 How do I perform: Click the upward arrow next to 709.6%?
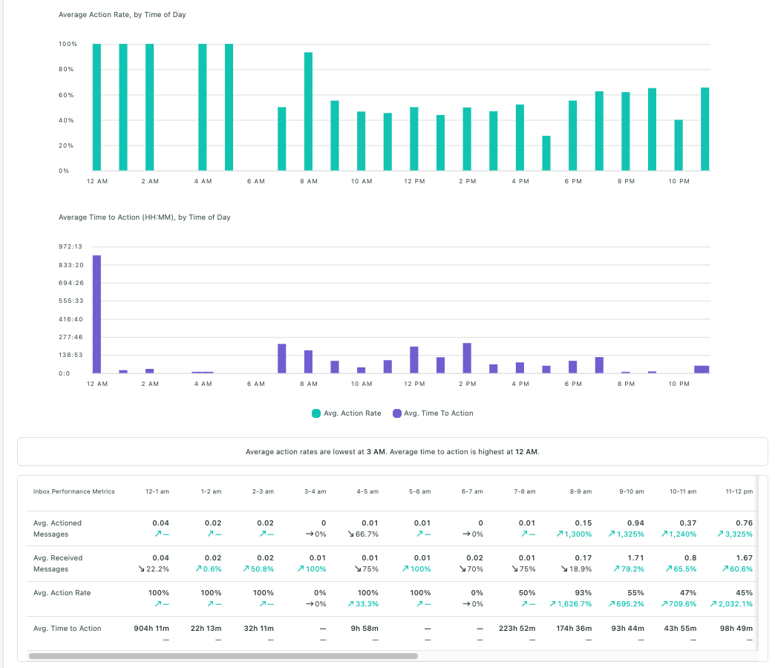point(665,604)
